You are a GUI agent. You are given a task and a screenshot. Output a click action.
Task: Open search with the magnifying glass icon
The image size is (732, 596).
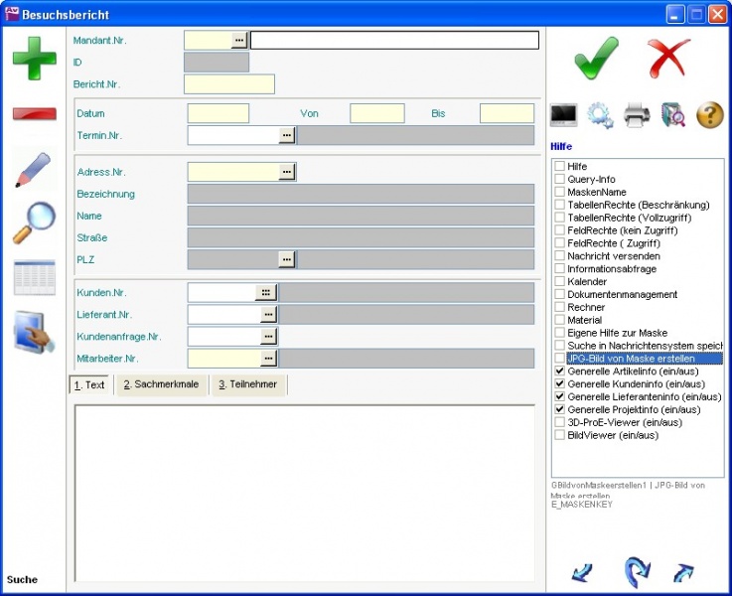pos(34,223)
